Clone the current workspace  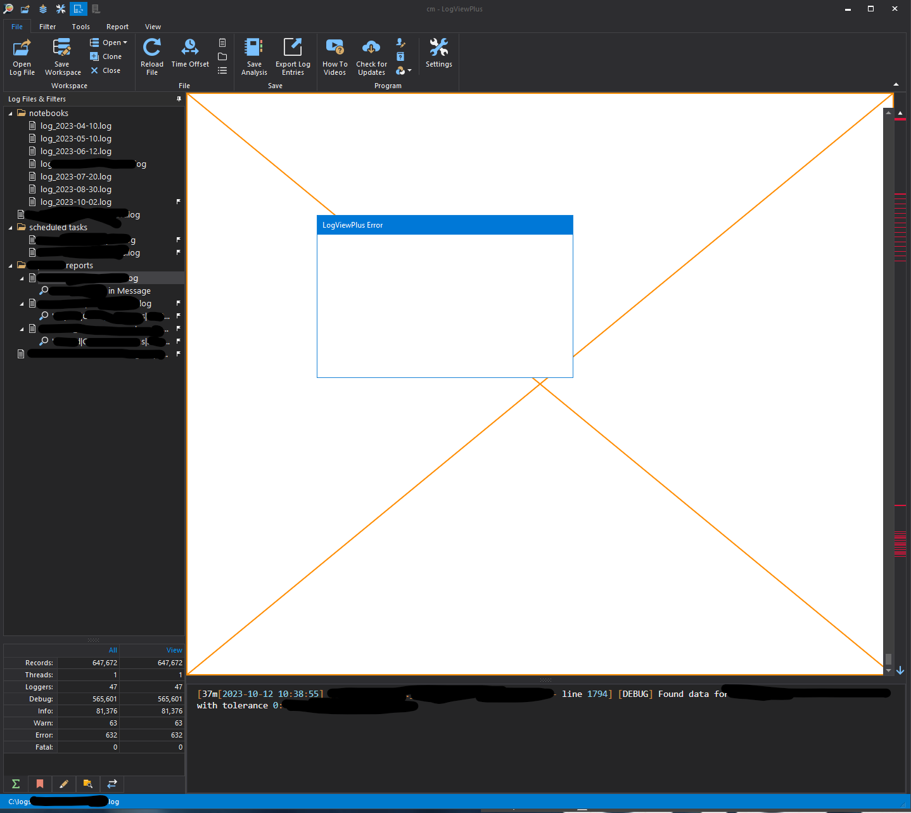click(106, 56)
